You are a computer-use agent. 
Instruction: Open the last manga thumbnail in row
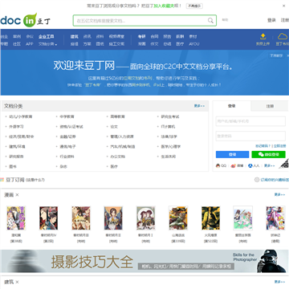click(275, 218)
